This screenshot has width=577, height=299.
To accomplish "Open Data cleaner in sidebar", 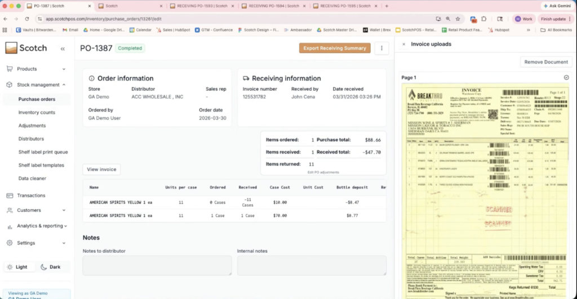I will click(32, 178).
